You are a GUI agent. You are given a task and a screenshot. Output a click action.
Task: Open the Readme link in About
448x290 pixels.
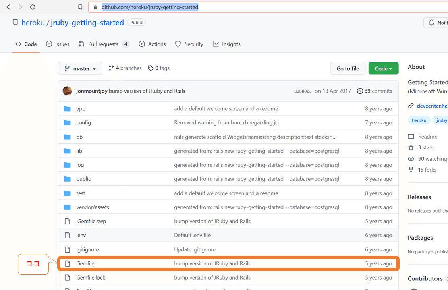(x=428, y=137)
